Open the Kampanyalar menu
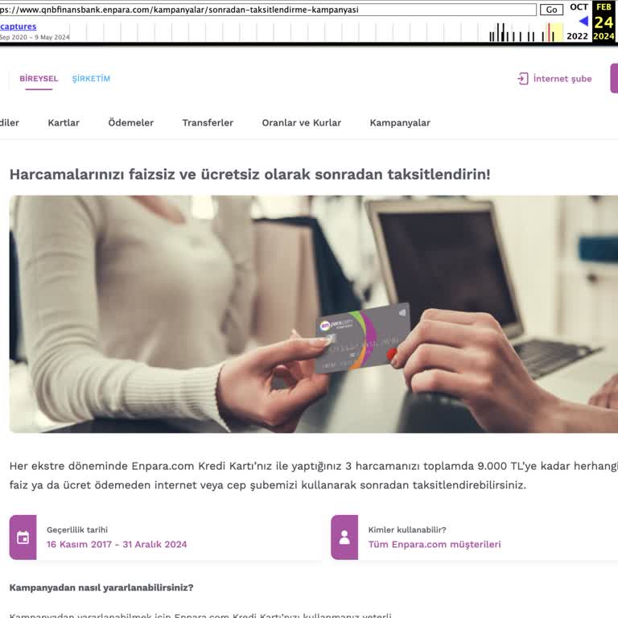The image size is (618, 618). (400, 122)
